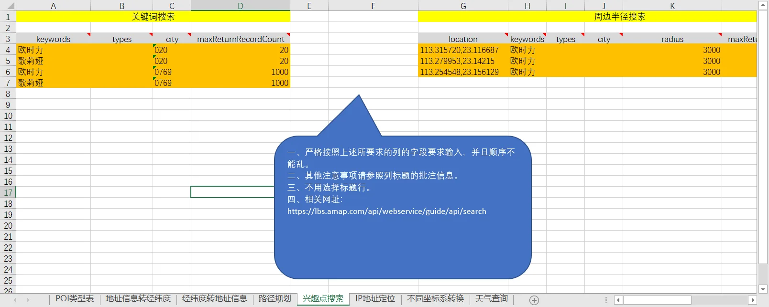This screenshot has width=769, height=307.
Task: Open the 不同坐标系转换 sheet tab
Action: click(436, 299)
